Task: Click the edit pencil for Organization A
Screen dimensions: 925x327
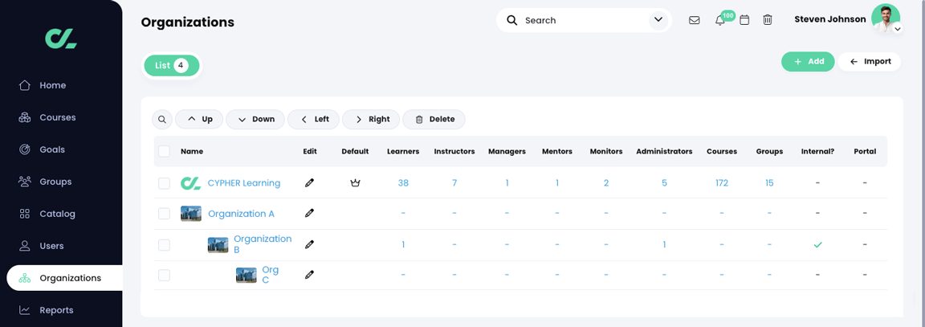Action: pos(310,214)
